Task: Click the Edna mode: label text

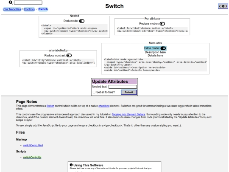Action: tap(152, 48)
